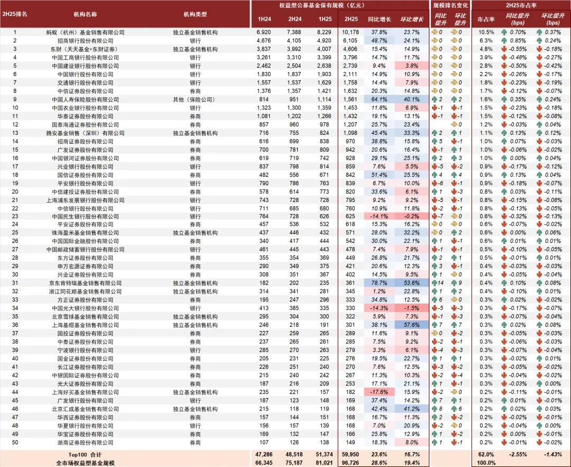Click red arrow beside -6 in 平安银行 row
Viewport: 571px width, 467px height.
point(435,183)
